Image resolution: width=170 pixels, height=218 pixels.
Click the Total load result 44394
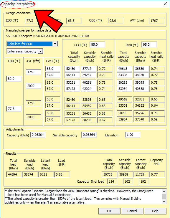click(14, 174)
